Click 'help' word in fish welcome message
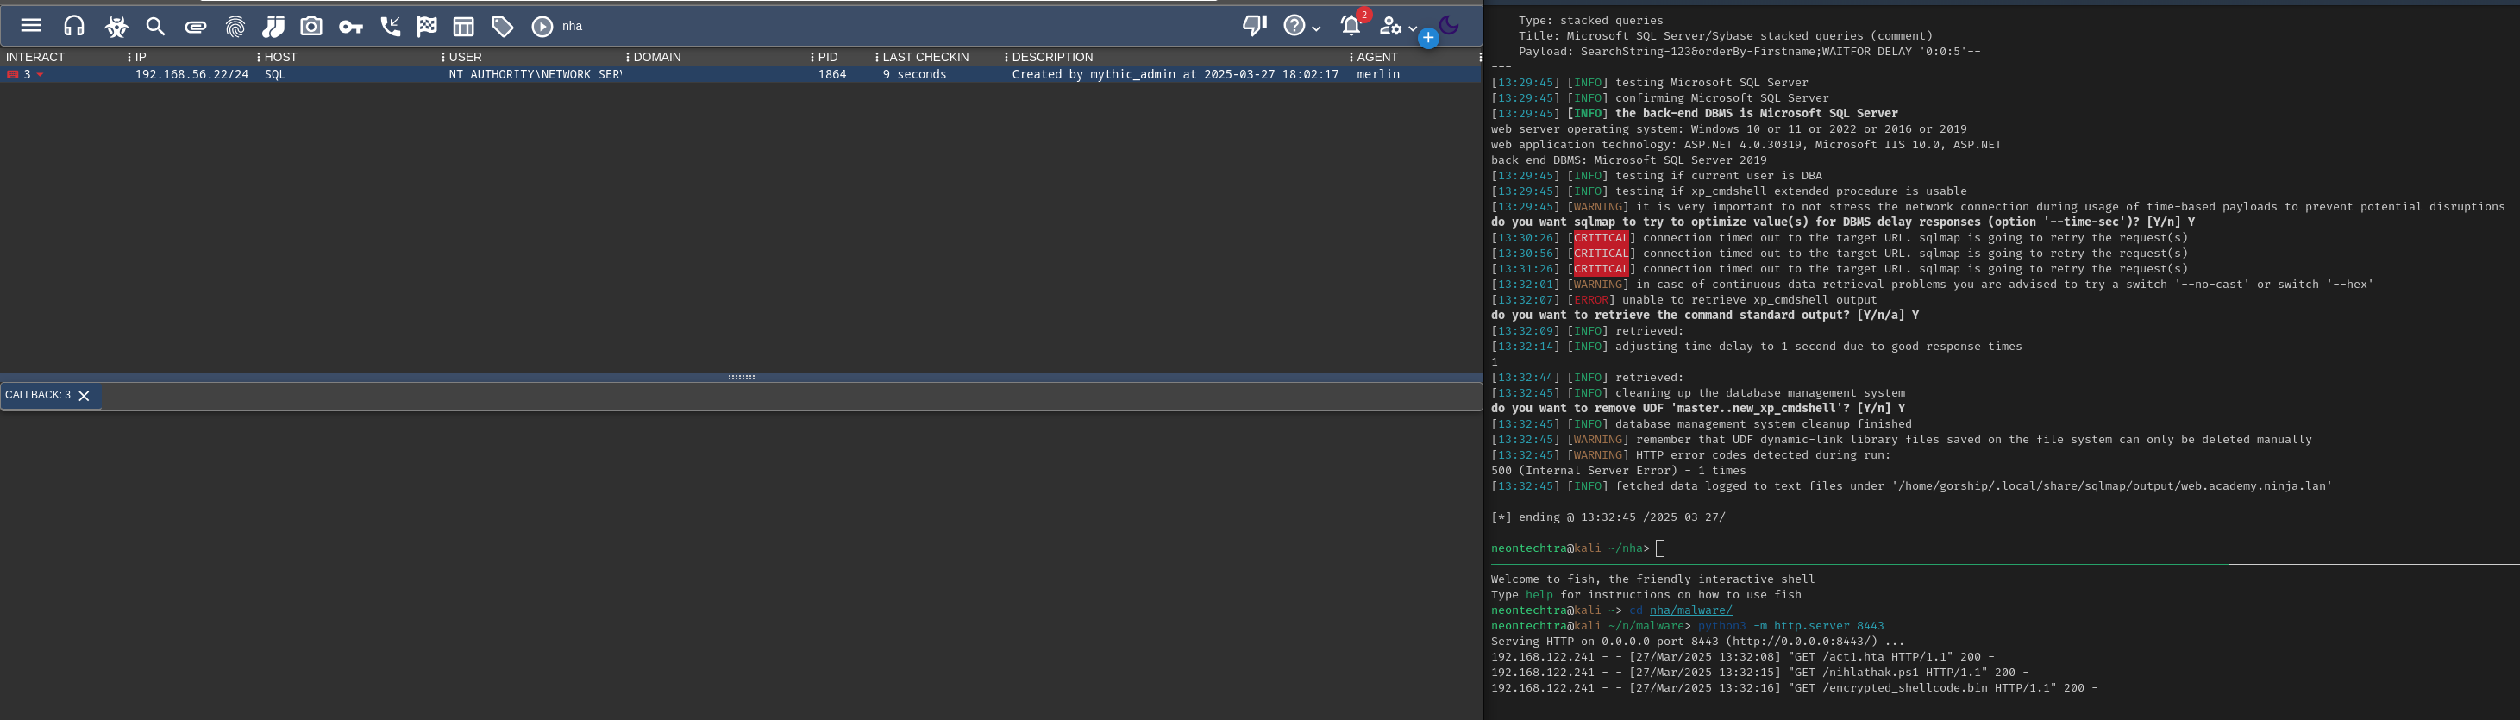Viewport: 2520px width, 720px height. (x=1539, y=595)
